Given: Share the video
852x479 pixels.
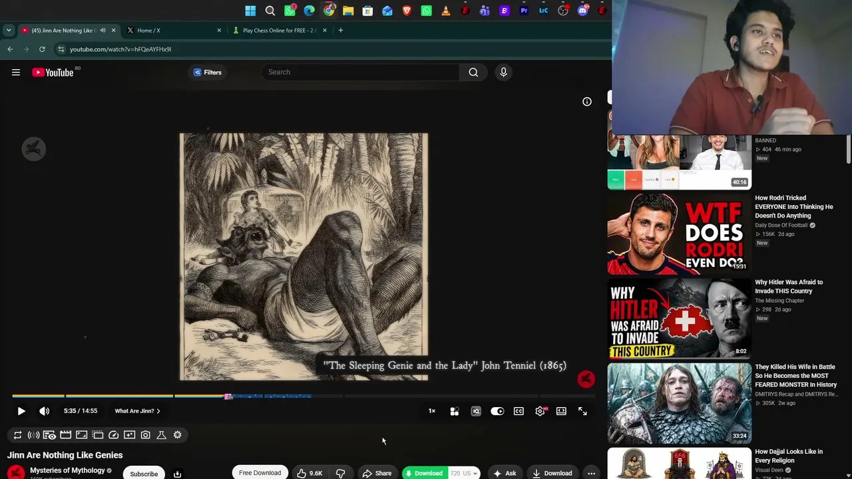Looking at the screenshot, I should (377, 473).
